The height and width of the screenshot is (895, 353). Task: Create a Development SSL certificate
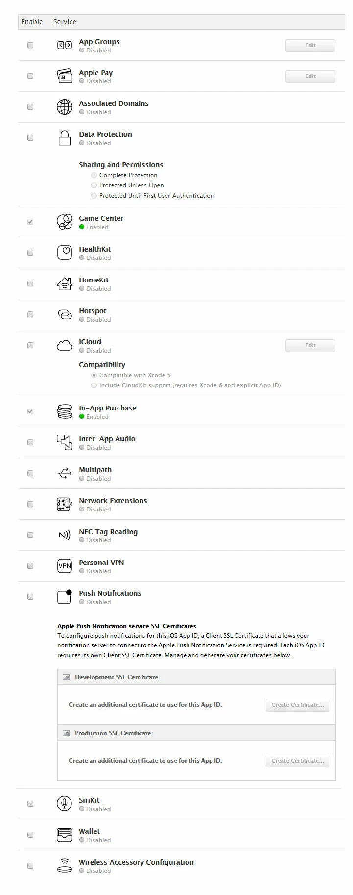298,705
